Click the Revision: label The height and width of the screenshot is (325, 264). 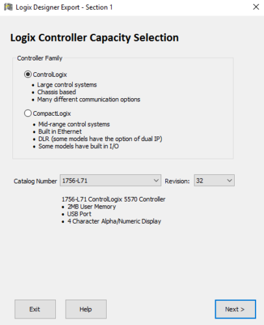[177, 181]
